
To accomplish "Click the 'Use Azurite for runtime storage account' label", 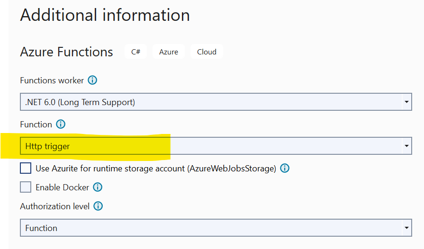I will tap(155, 169).
